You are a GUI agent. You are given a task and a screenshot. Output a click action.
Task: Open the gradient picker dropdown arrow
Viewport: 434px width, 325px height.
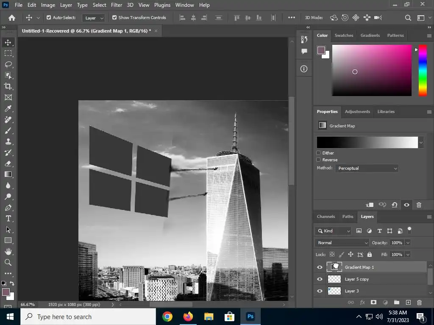[x=421, y=143]
